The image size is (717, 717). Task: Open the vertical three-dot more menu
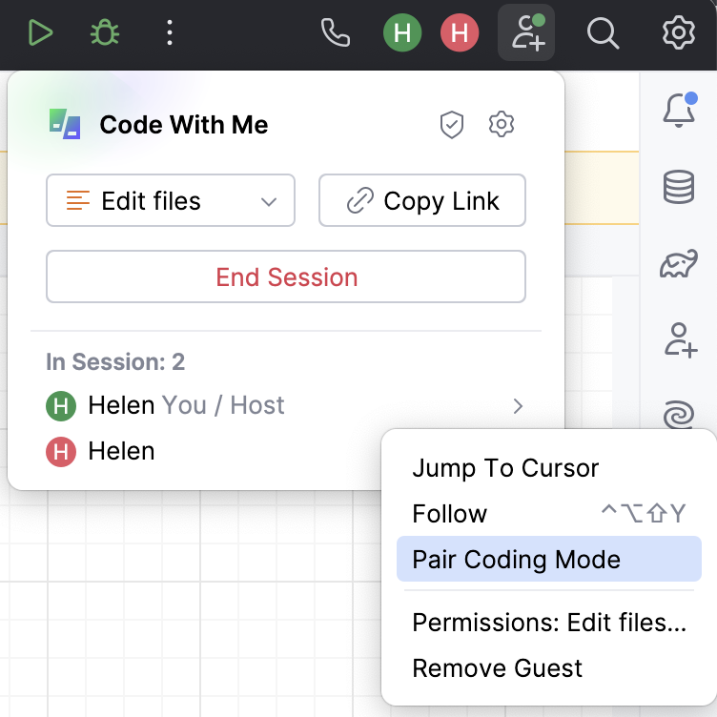170,34
